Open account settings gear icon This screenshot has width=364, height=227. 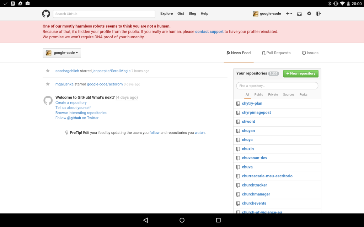click(309, 13)
